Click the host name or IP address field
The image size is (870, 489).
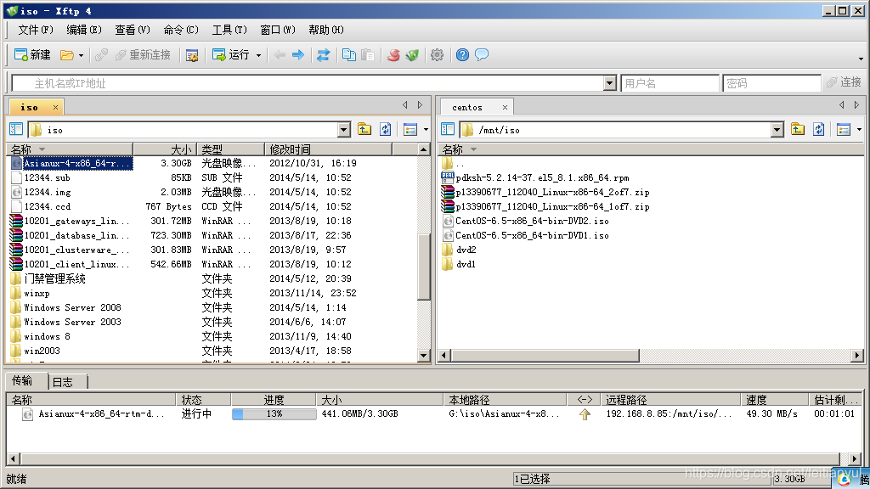point(308,83)
